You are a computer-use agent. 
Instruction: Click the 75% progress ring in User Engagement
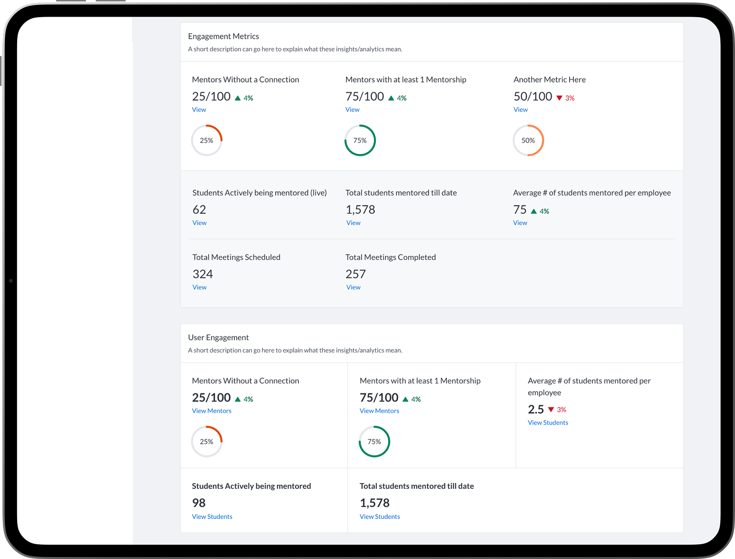(374, 442)
